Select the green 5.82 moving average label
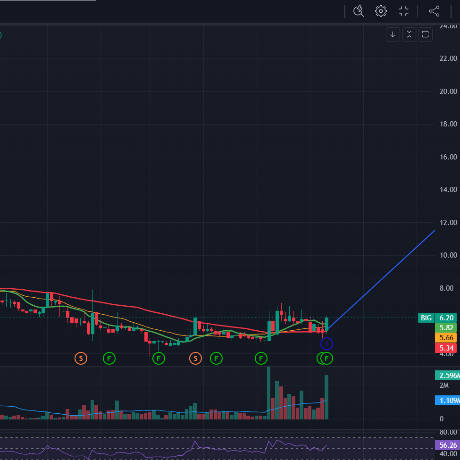Screen dimensions: 460x460 pyautogui.click(x=446, y=328)
